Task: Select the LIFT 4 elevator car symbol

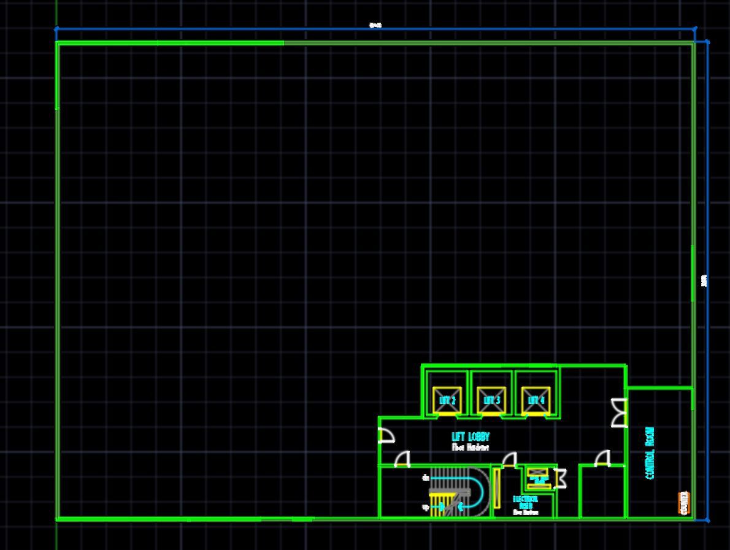Action: click(536, 400)
